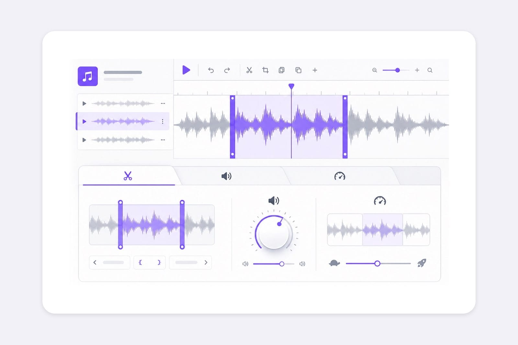Undo the last edit
Image resolution: width=518 pixels, height=345 pixels.
(211, 70)
